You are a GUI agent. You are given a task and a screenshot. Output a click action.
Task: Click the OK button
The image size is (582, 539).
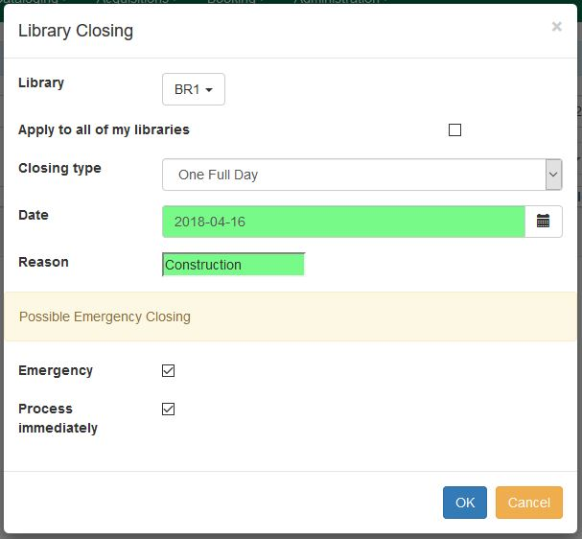click(464, 503)
